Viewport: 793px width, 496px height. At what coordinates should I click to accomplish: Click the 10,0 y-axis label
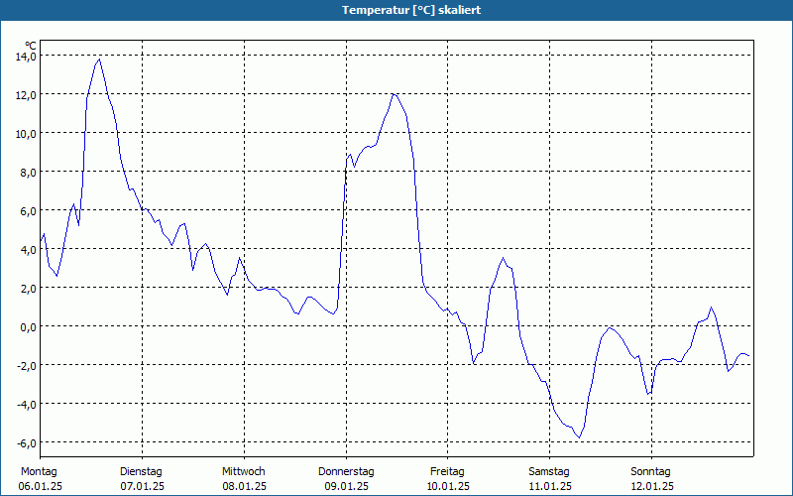(26, 134)
